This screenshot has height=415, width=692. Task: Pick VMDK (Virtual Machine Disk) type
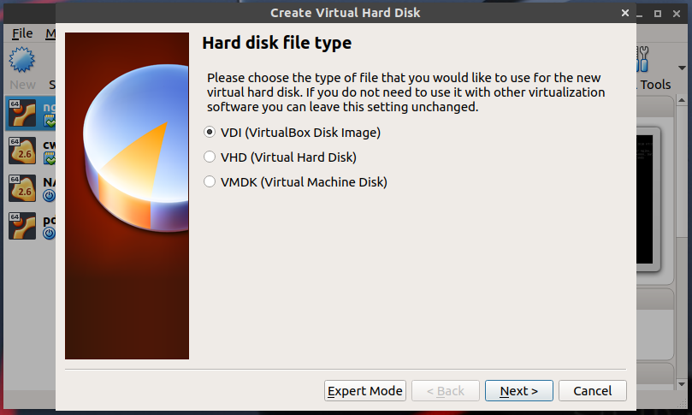click(210, 182)
